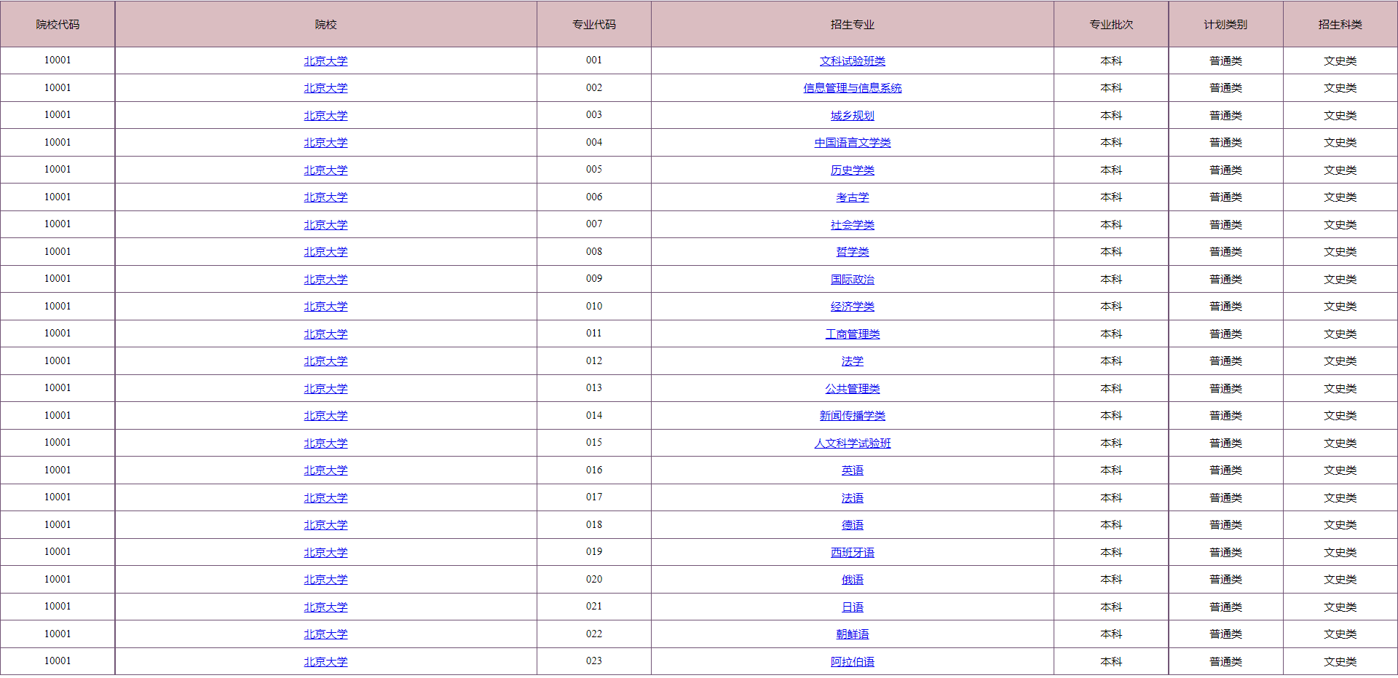
Task: Click 本科 cell in 日语 row
Action: 1111,607
